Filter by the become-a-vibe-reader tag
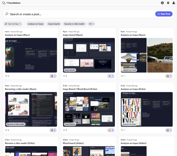Screen dimensions: 177x156 [75, 24]
